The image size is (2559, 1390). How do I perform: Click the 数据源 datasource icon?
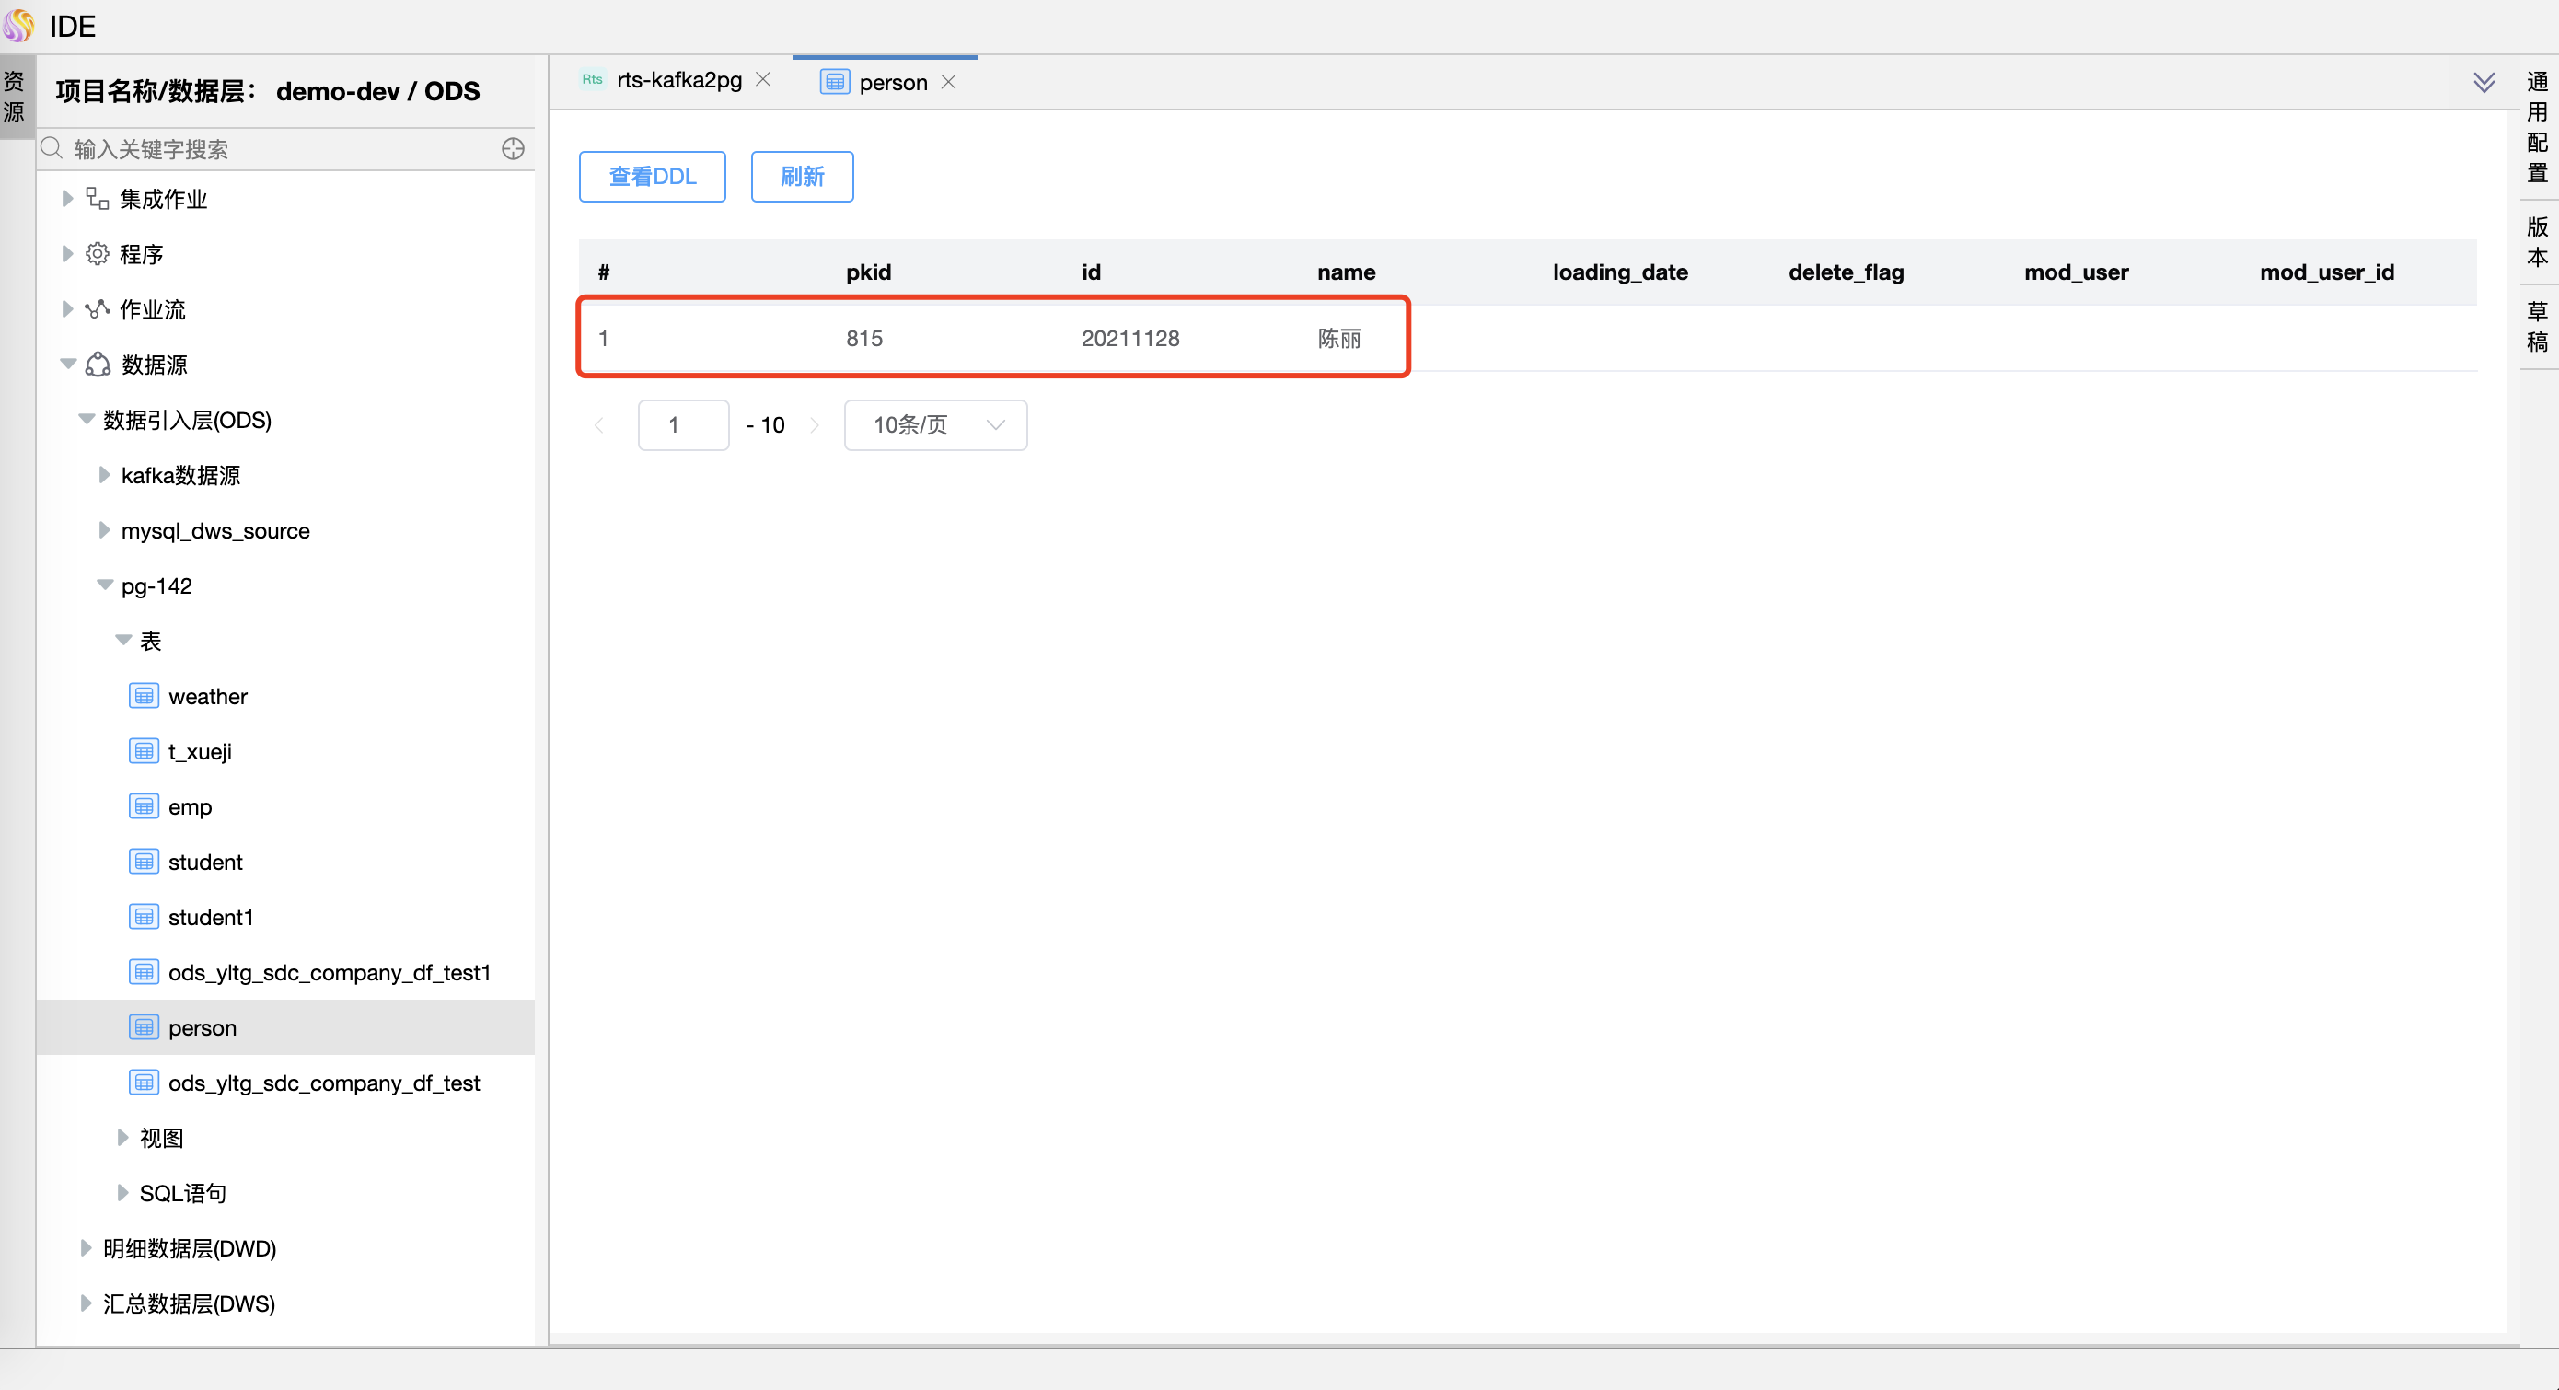[x=98, y=365]
